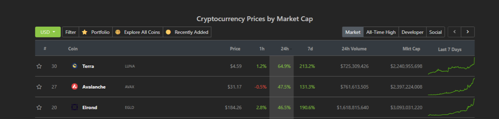The image size is (499, 119).
Task: Click the red Avalanche logo icon
Action: point(75,86)
